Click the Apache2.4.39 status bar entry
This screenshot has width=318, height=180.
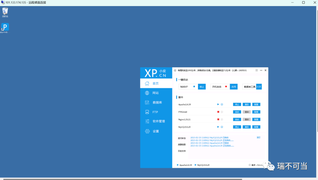coord(184,165)
